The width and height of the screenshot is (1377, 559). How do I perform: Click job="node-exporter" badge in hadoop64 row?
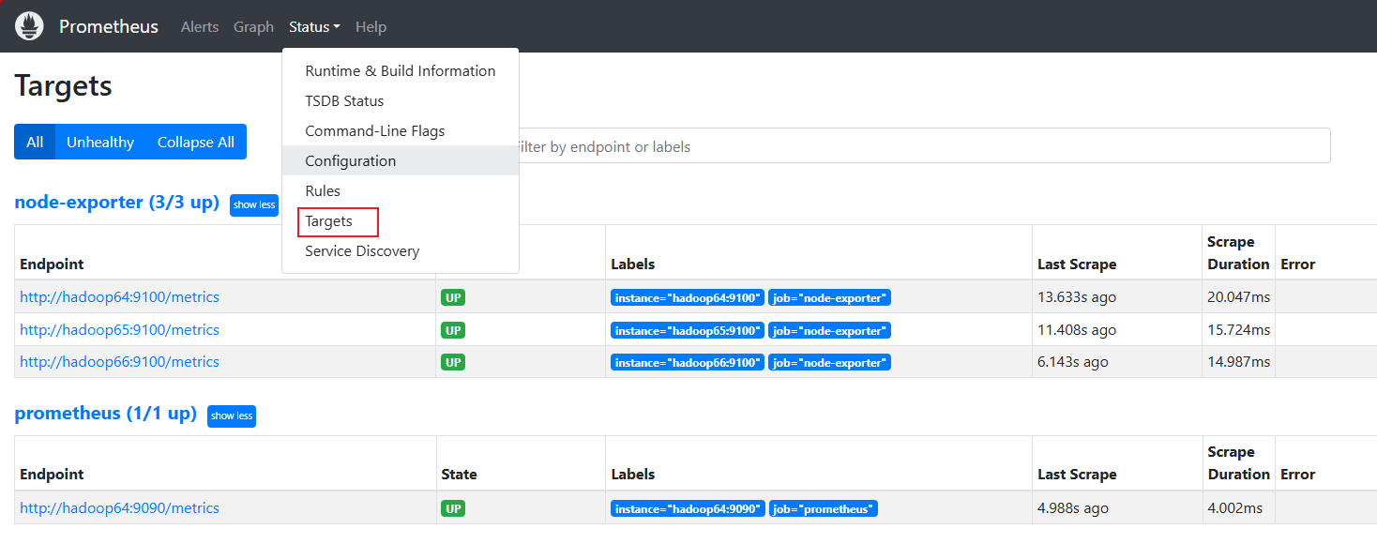[x=829, y=298]
